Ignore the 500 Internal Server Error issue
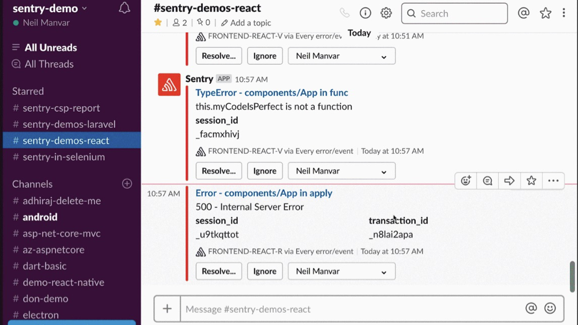The image size is (578, 325). (x=265, y=271)
